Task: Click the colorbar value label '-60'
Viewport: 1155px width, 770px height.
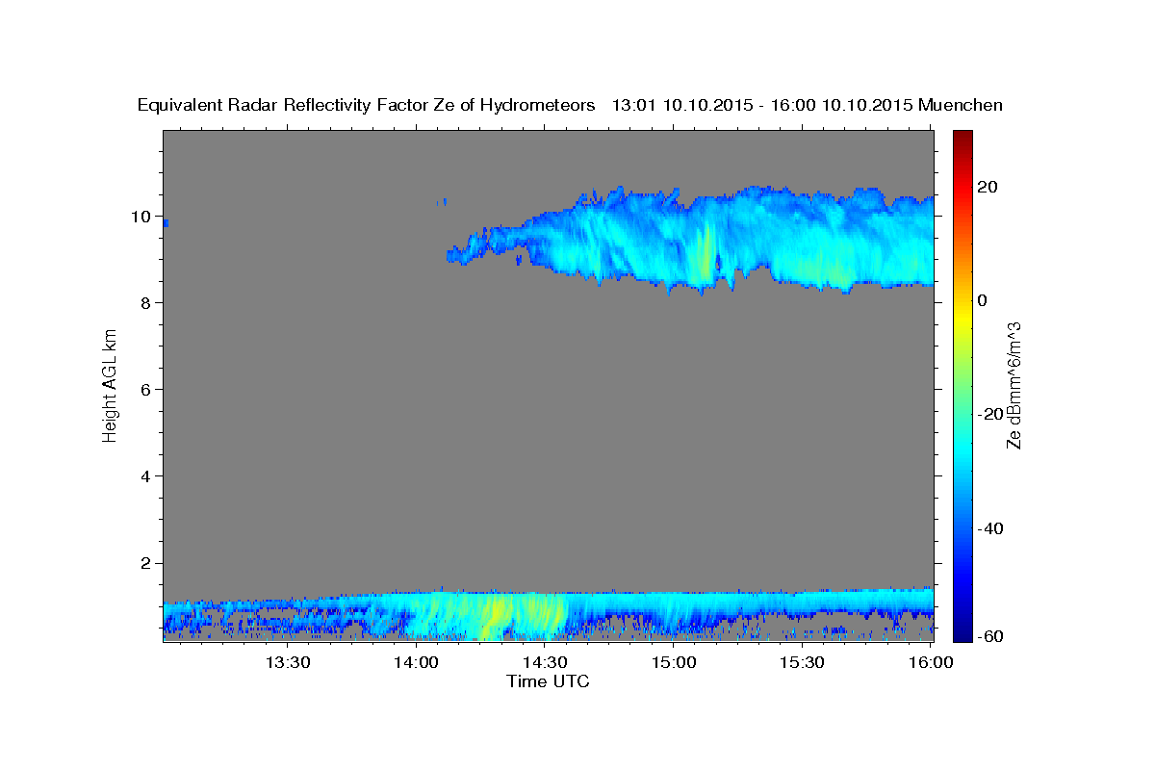Action: [990, 636]
